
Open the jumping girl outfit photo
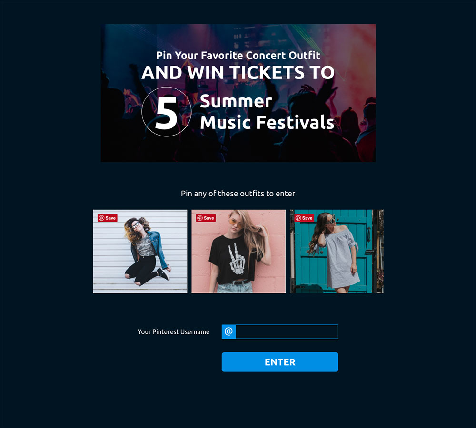coord(140,252)
